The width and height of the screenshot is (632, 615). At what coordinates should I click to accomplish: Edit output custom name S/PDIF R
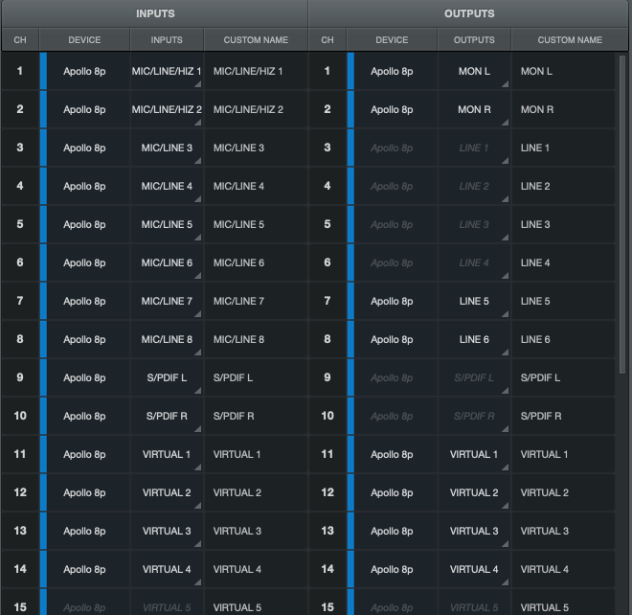coord(563,416)
